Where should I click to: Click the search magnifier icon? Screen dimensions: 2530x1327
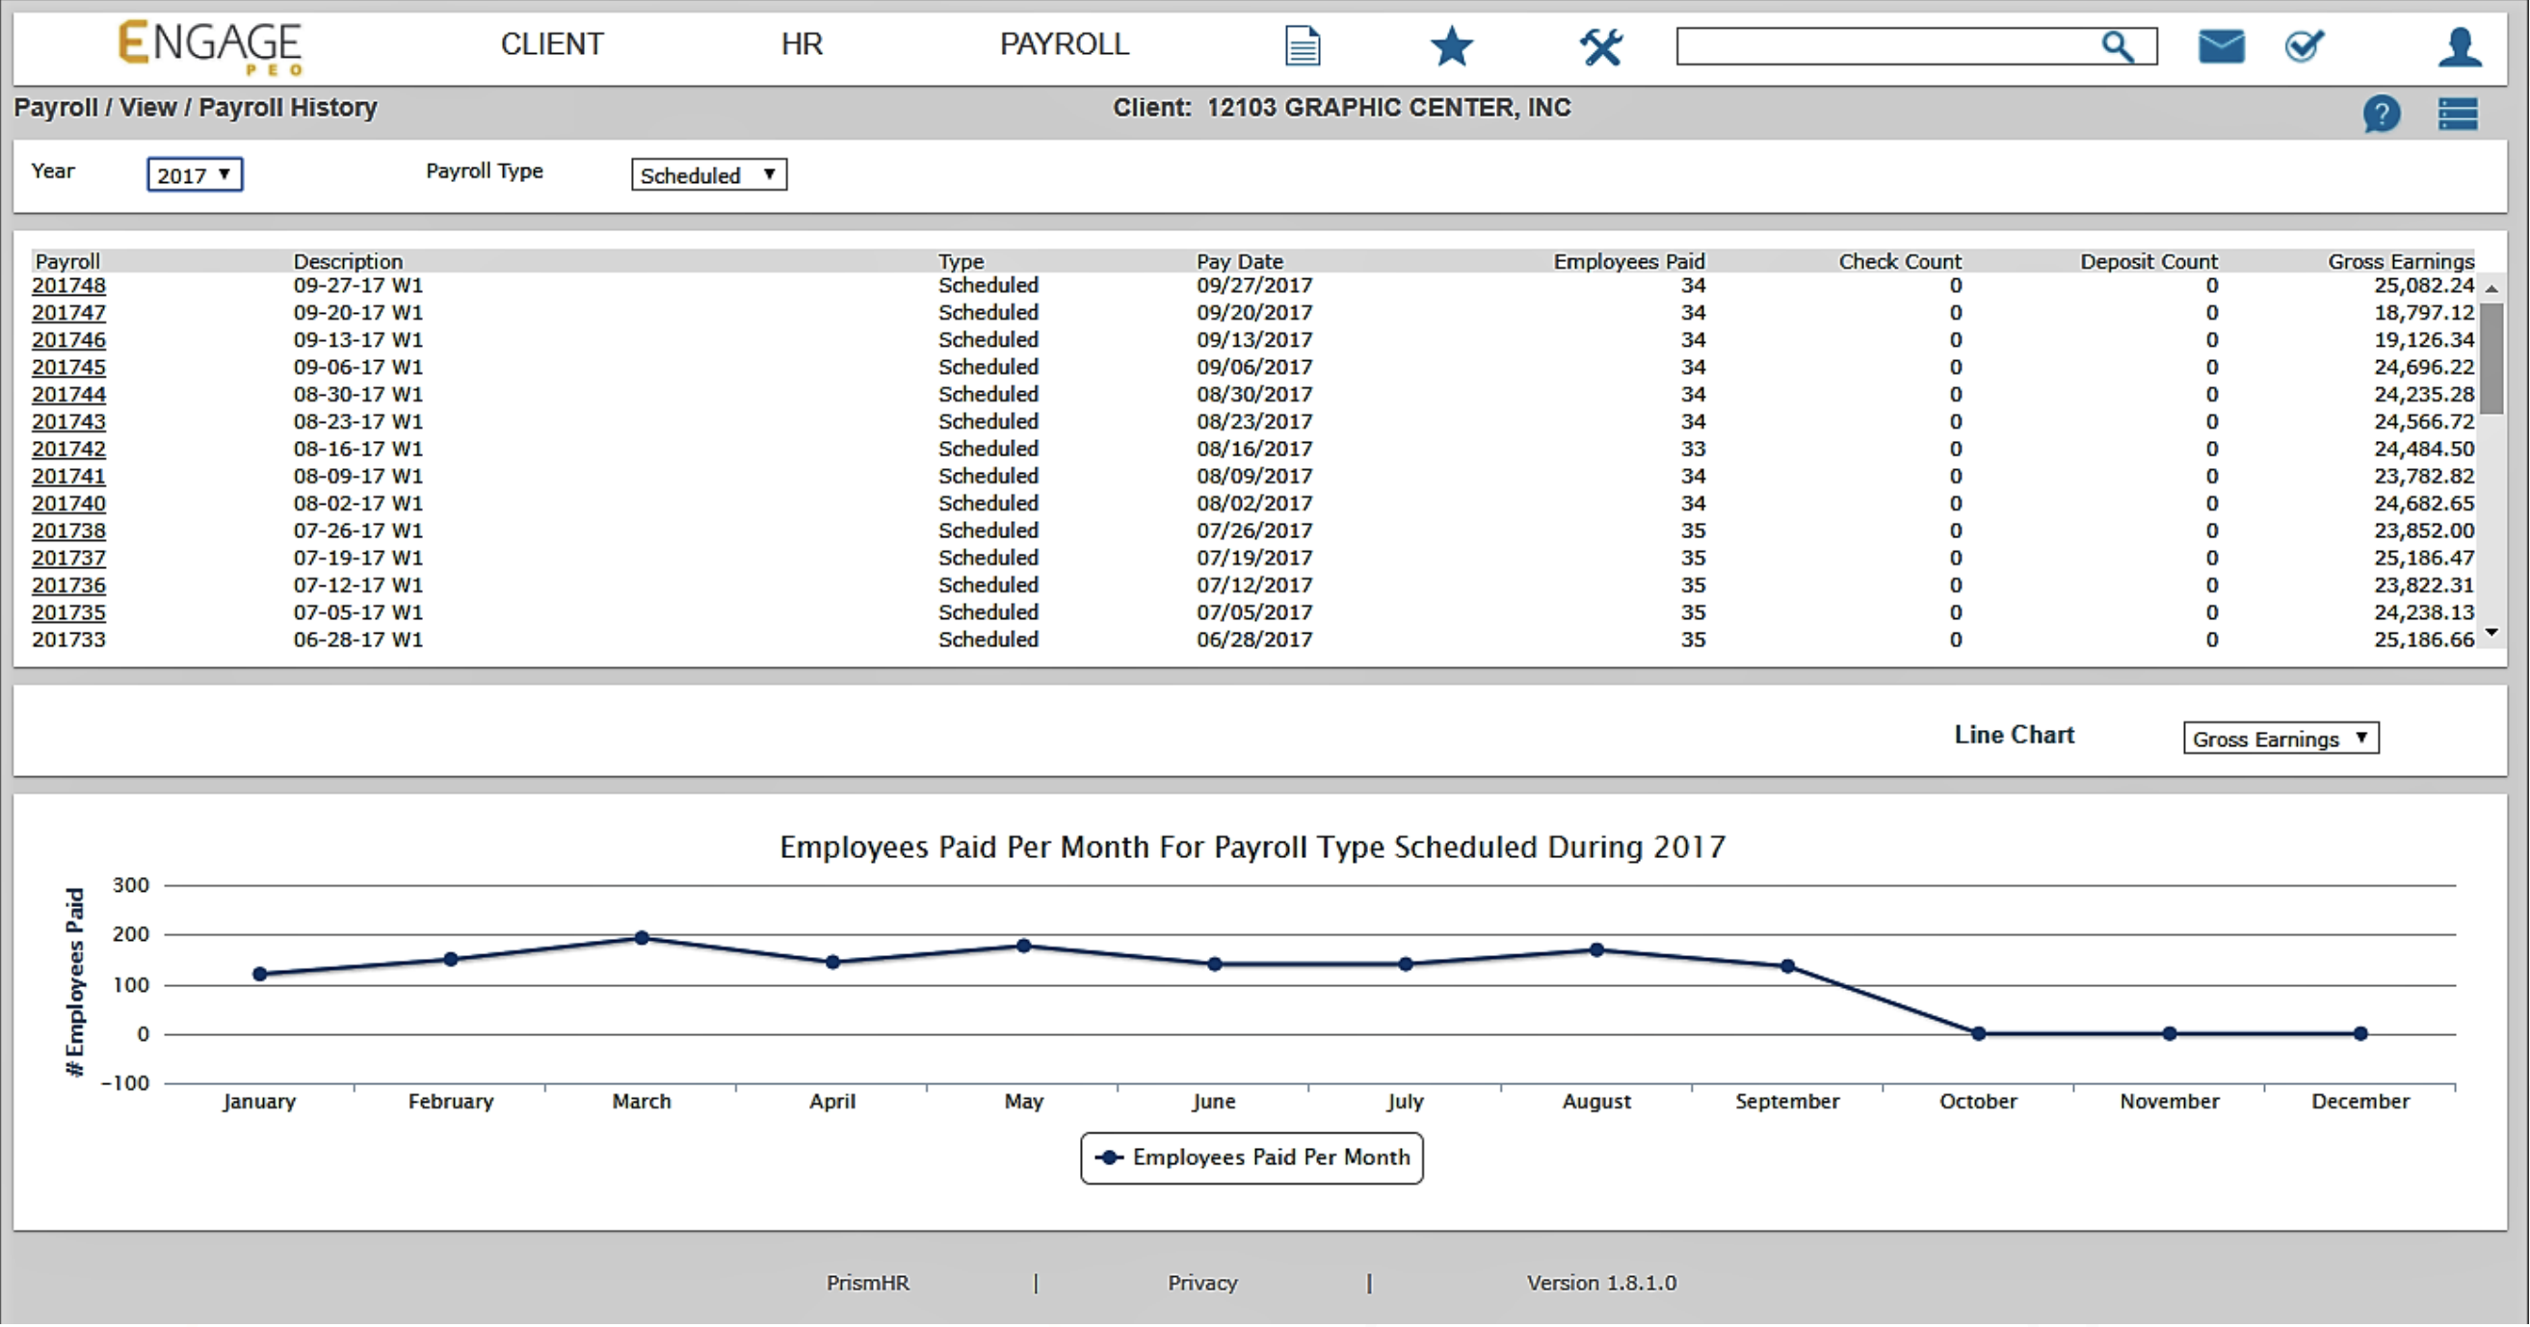point(2117,46)
